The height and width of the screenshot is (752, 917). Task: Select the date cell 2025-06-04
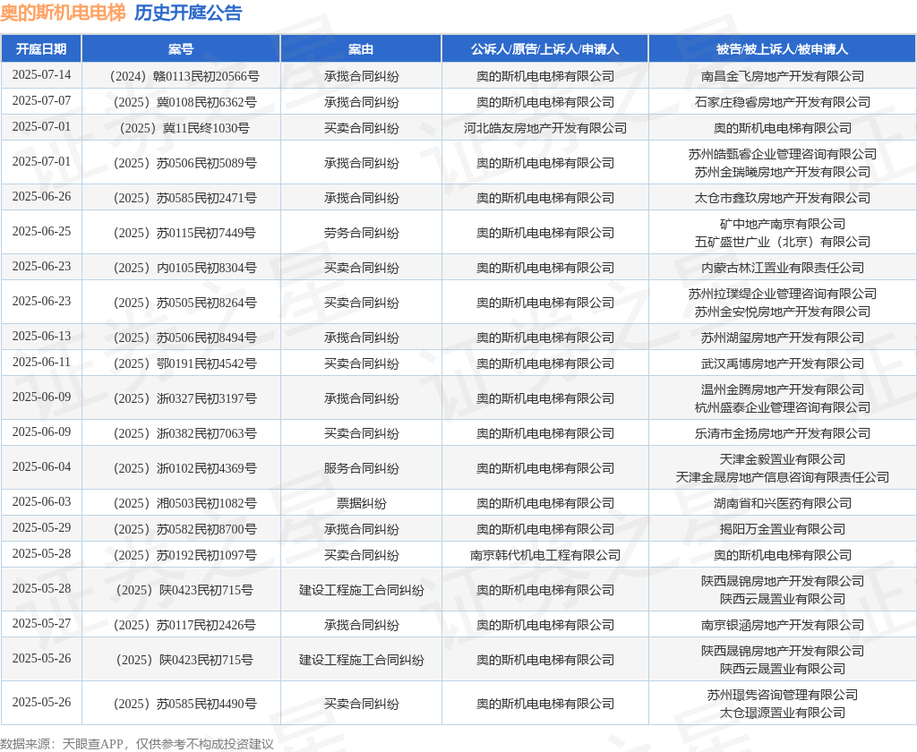coord(41,466)
